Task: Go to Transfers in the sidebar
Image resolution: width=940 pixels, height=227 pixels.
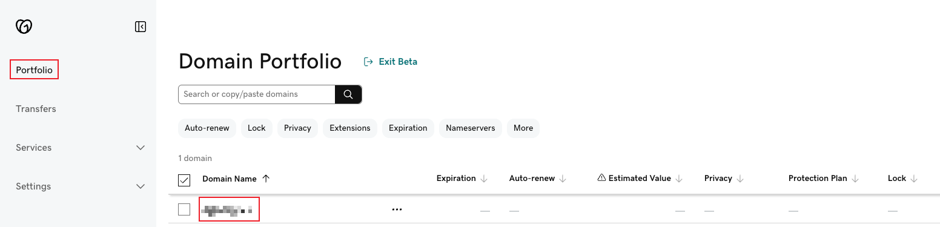Action: coord(36,109)
